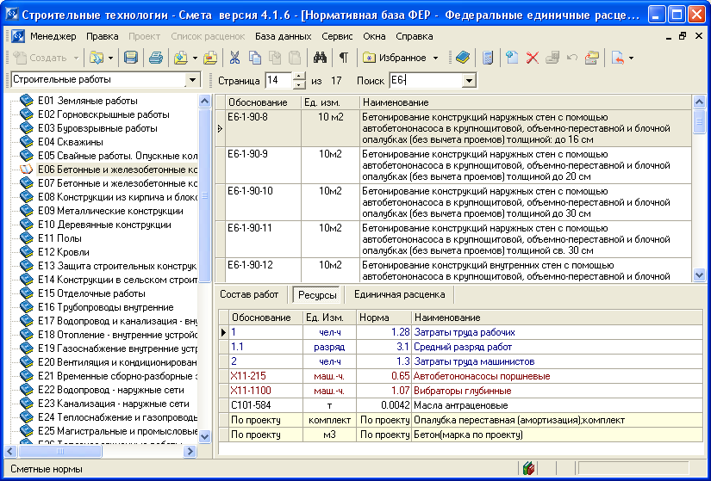
Task: Click the Save diskette icon in toolbar
Action: (x=131, y=58)
